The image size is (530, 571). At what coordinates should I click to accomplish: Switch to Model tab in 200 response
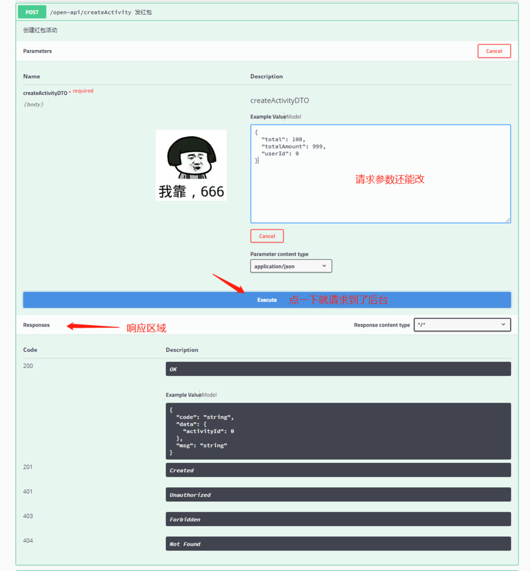coord(209,395)
